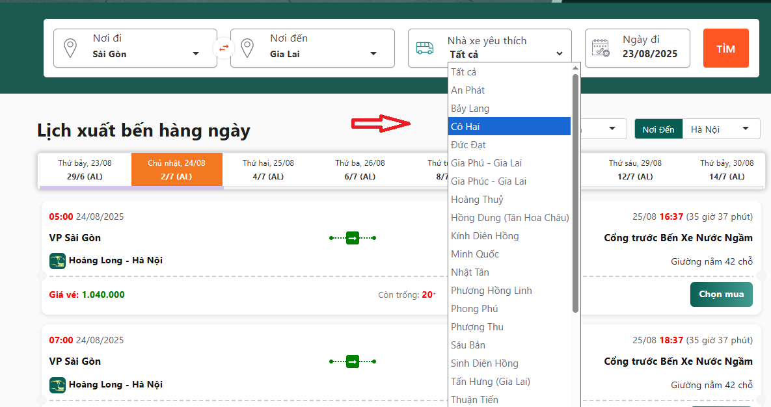Click Hoàng Long logo on 05:00 trip
Image resolution: width=771 pixels, height=407 pixels.
(58, 261)
